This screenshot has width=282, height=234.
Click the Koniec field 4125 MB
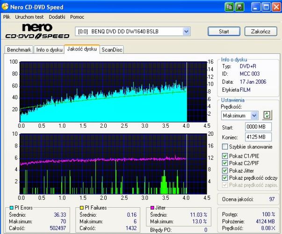click(x=258, y=137)
